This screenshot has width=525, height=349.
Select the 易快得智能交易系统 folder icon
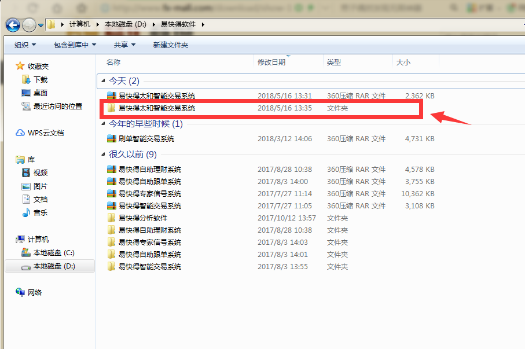(x=112, y=267)
